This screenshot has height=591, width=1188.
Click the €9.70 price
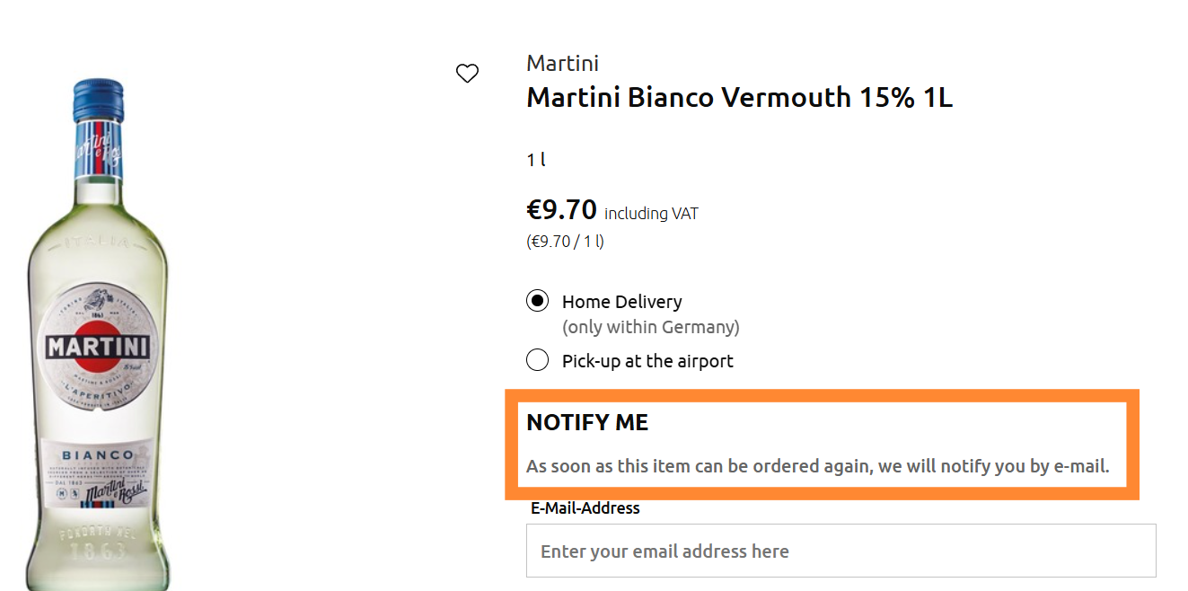coord(561,210)
